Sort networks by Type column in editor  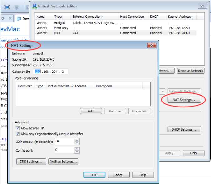(62, 17)
